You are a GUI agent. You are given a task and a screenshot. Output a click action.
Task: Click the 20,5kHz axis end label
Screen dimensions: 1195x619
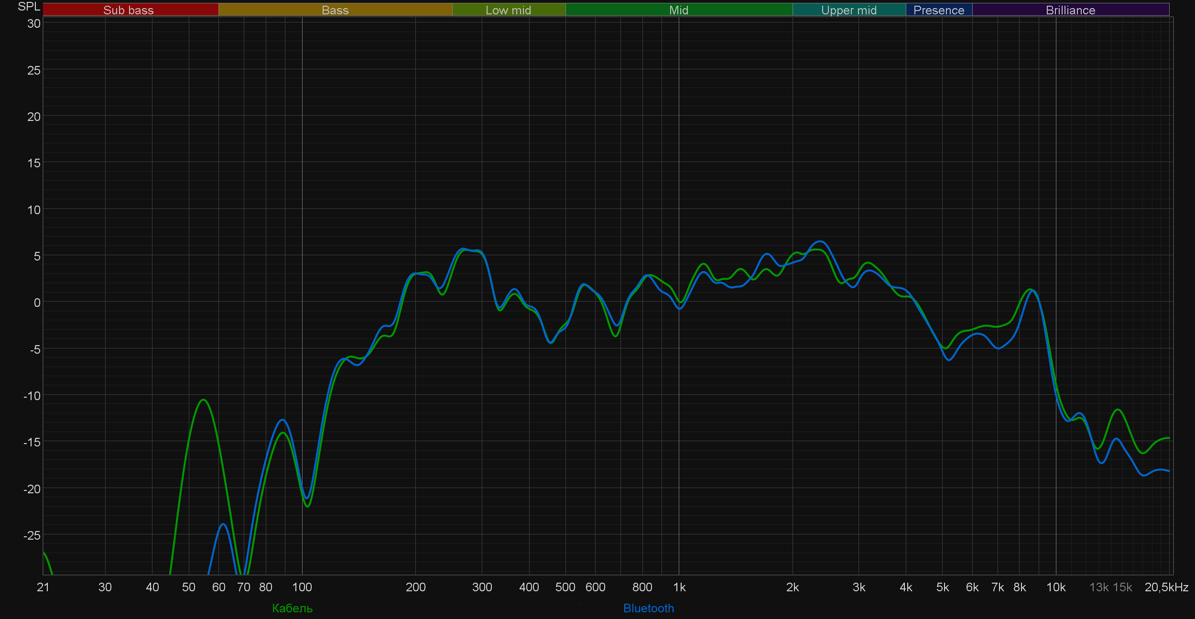click(1166, 587)
